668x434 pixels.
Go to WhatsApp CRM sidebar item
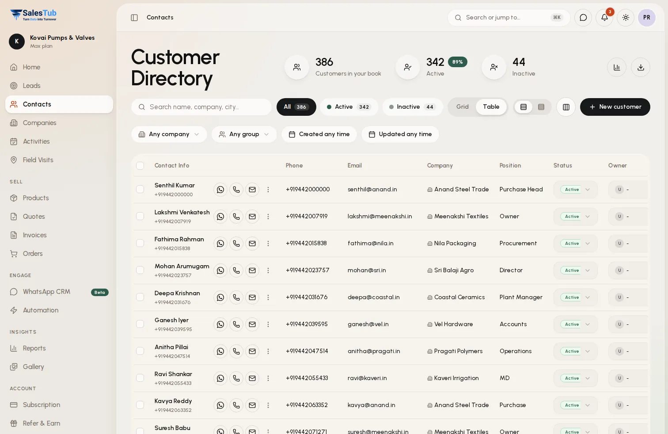pos(59,292)
